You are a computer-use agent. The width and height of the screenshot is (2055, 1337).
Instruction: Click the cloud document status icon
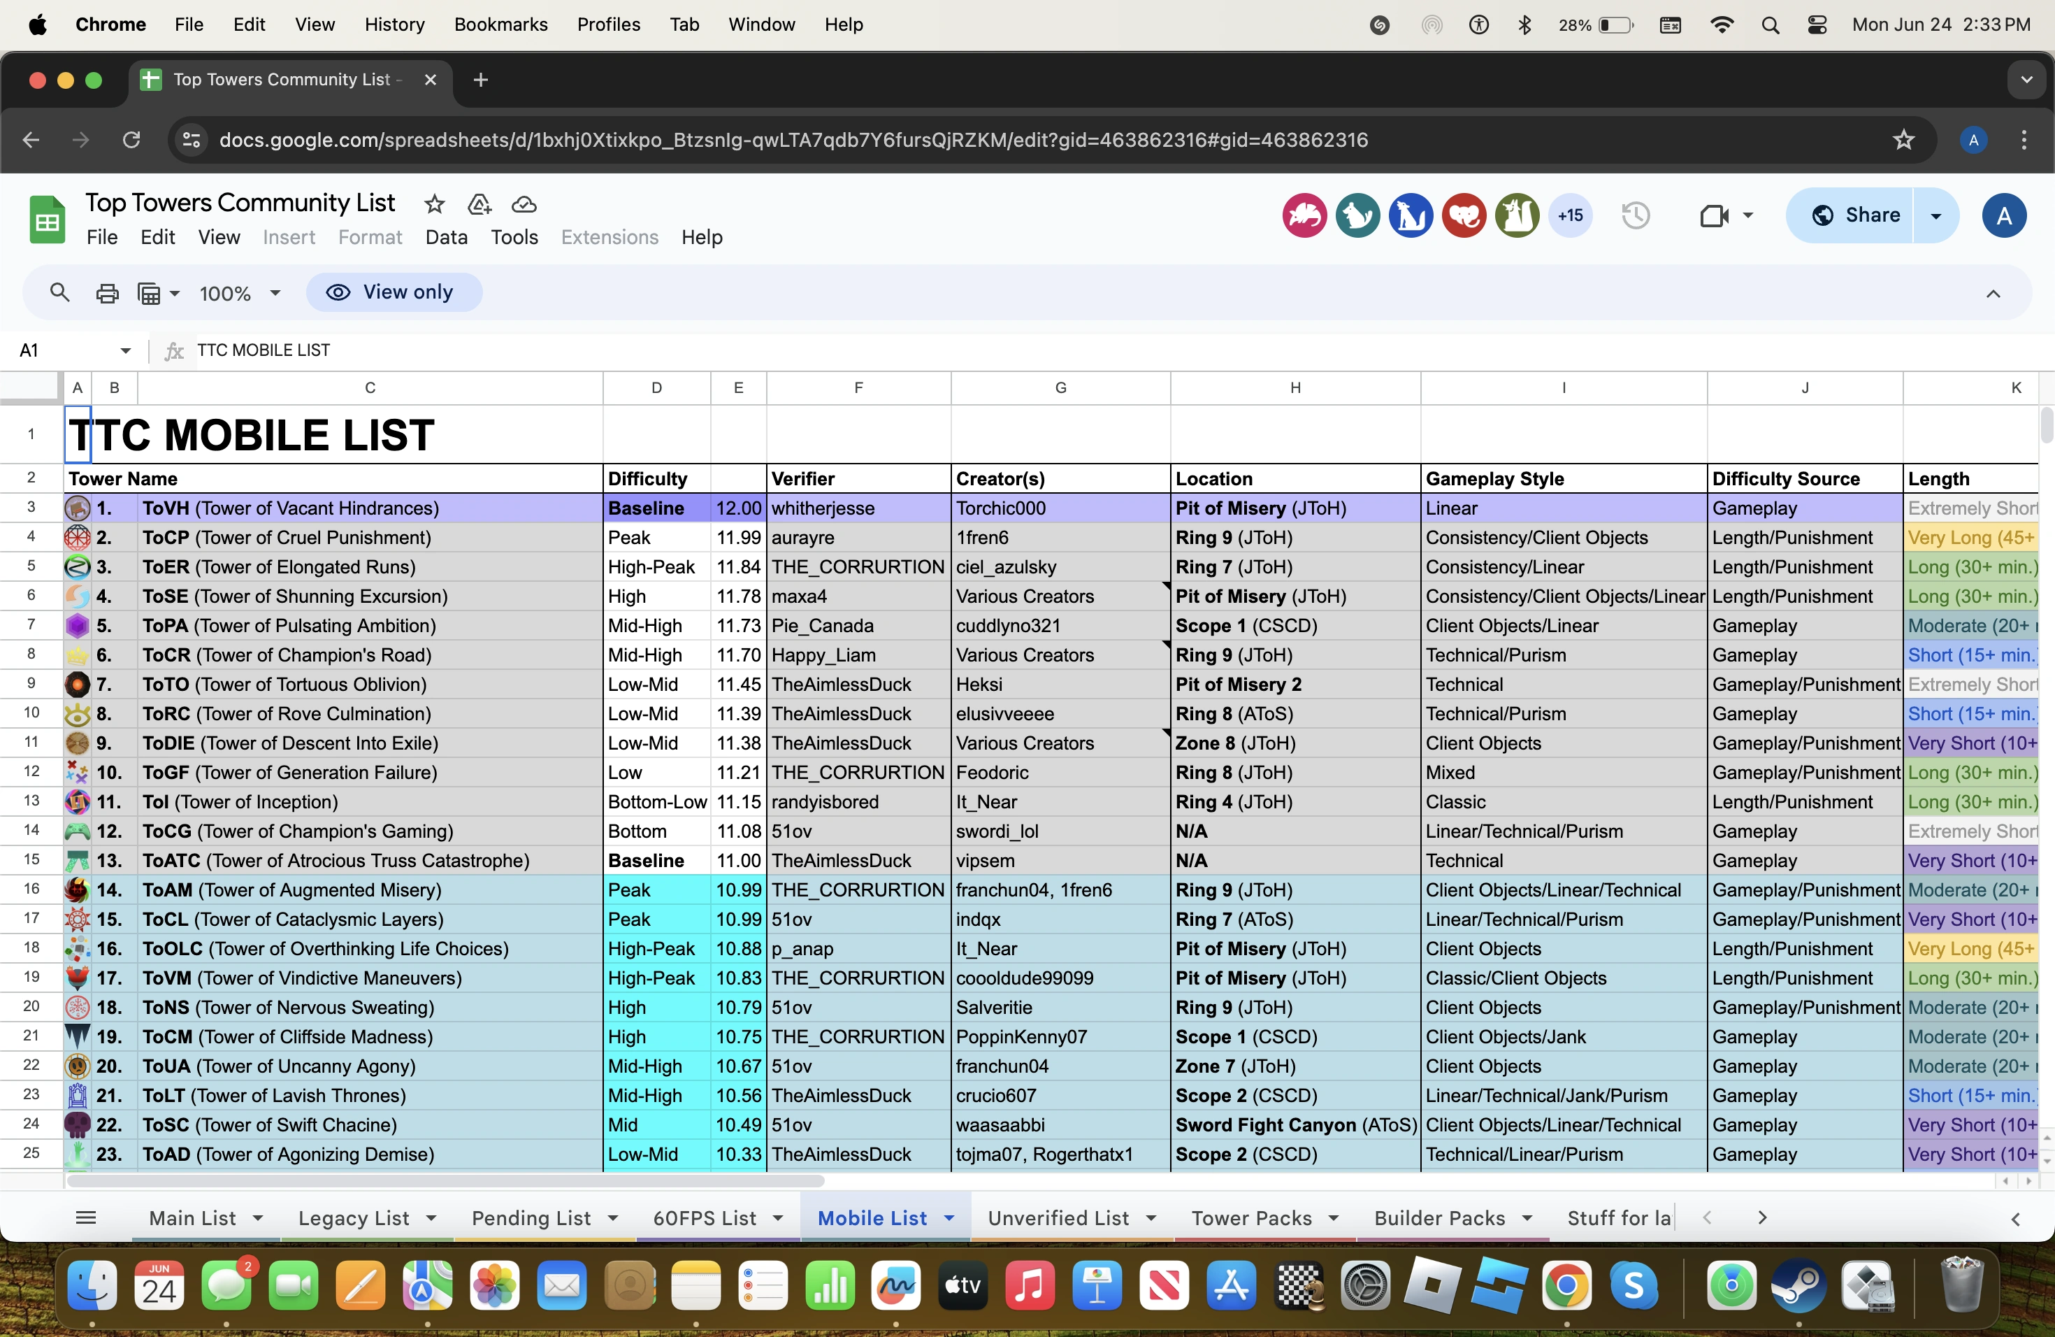524,205
